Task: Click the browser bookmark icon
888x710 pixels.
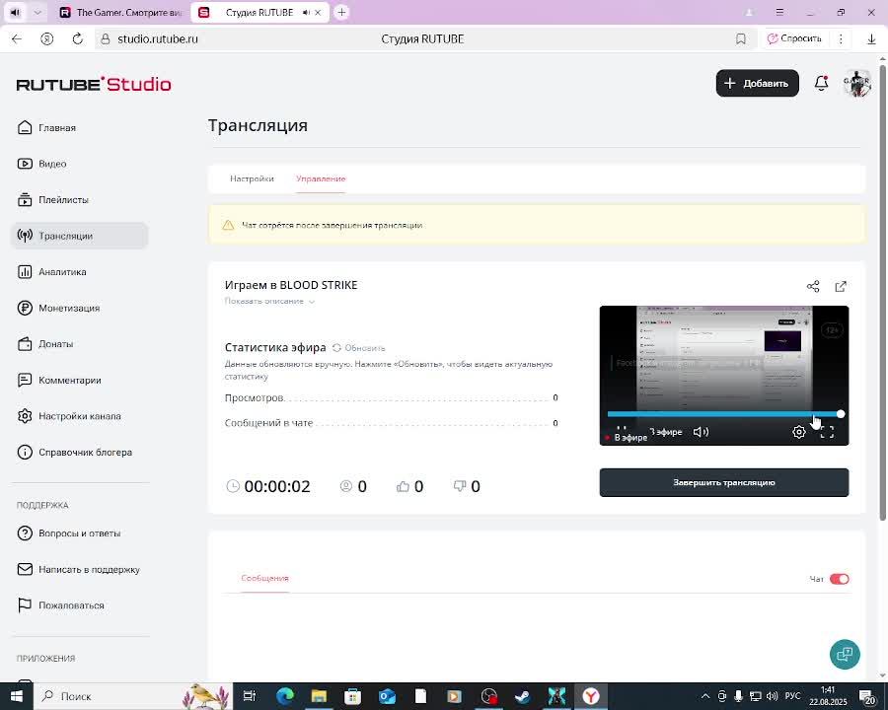Action: pos(741,39)
